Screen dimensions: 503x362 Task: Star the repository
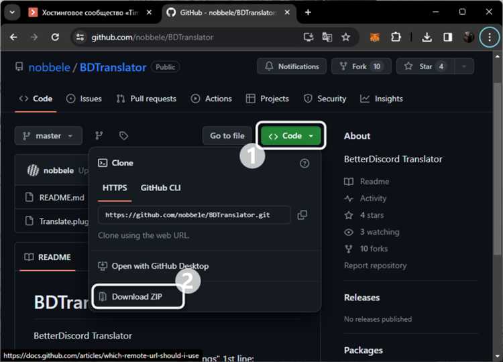(425, 66)
